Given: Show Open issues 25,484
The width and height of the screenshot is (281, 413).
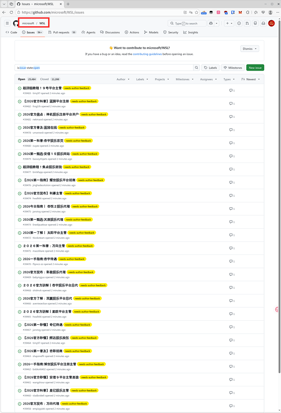Looking at the screenshot, I should coord(27,79).
